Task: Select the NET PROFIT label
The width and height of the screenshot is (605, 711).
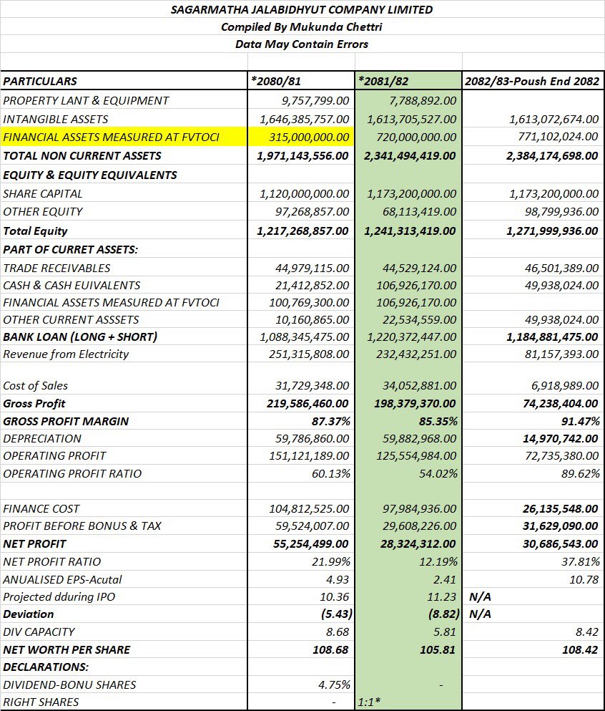Action: tap(34, 543)
